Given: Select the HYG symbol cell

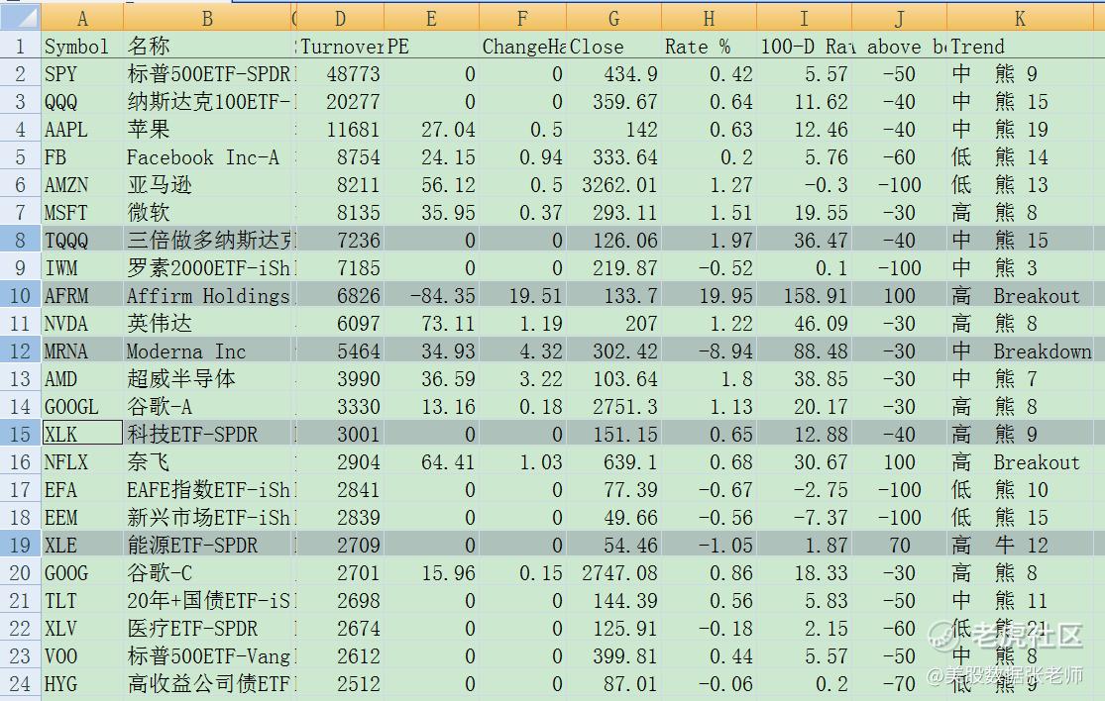Looking at the screenshot, I should point(82,684).
